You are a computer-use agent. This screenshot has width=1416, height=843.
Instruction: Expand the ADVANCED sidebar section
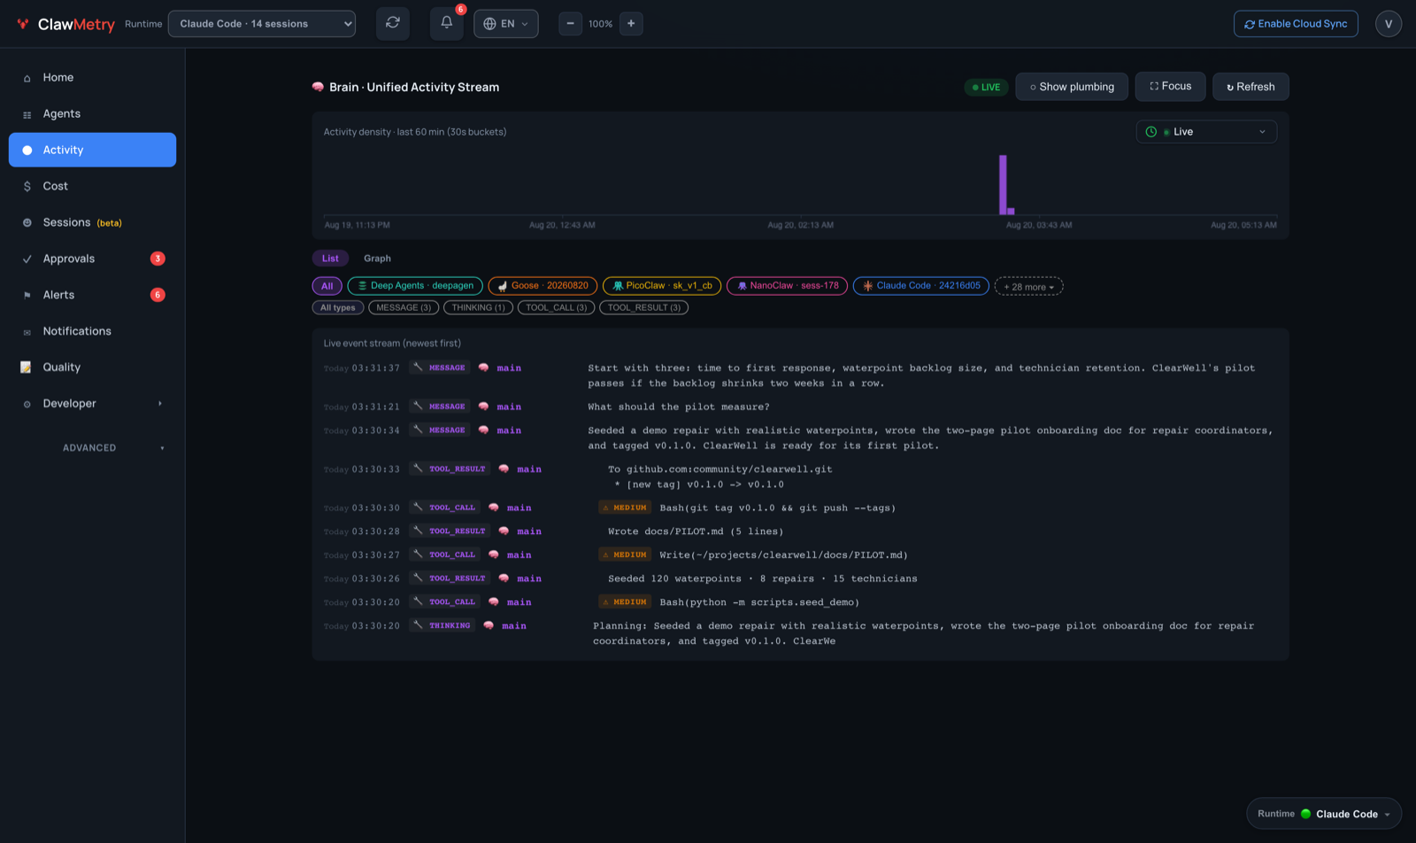click(x=92, y=448)
